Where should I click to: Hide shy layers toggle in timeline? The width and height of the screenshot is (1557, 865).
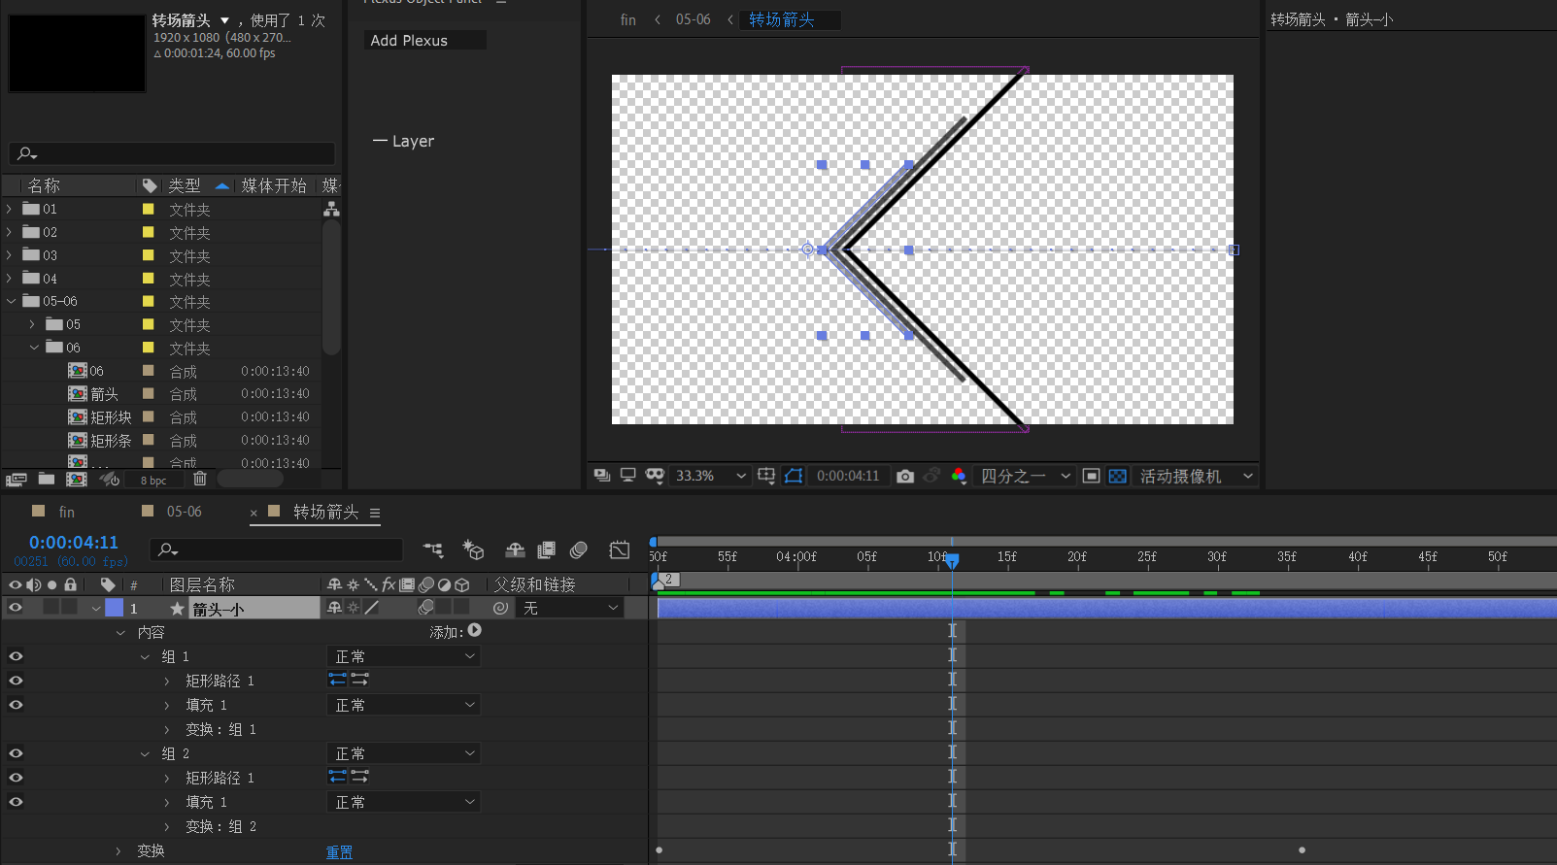click(x=515, y=550)
